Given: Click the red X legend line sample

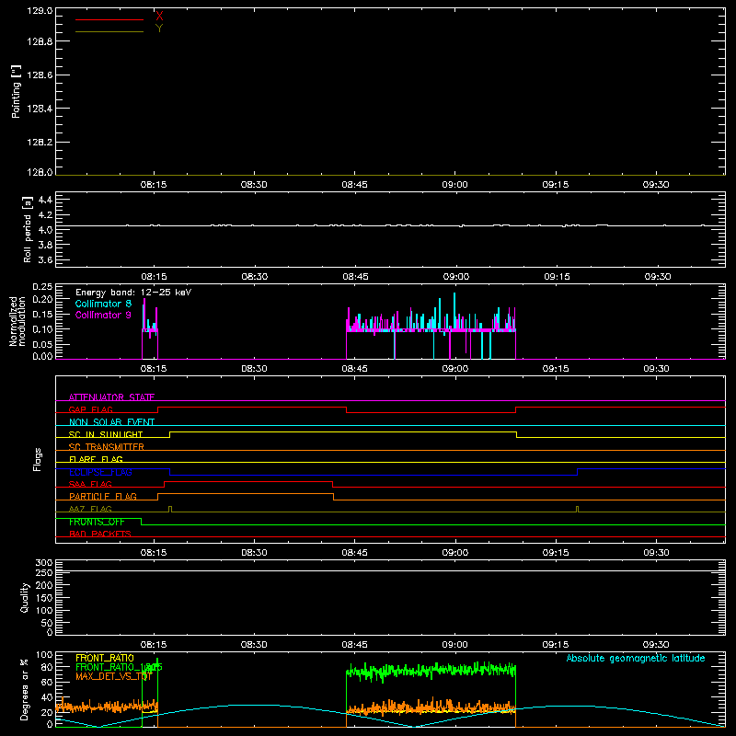Looking at the screenshot, I should tap(109, 19).
